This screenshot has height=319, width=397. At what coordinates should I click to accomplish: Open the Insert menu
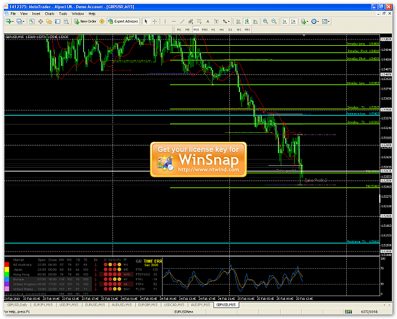[x=36, y=14]
